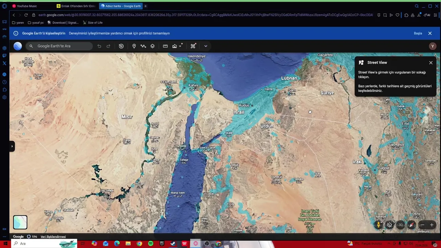Open historical imagery clock tool
The image size is (441, 248).
pyautogui.click(x=121, y=46)
